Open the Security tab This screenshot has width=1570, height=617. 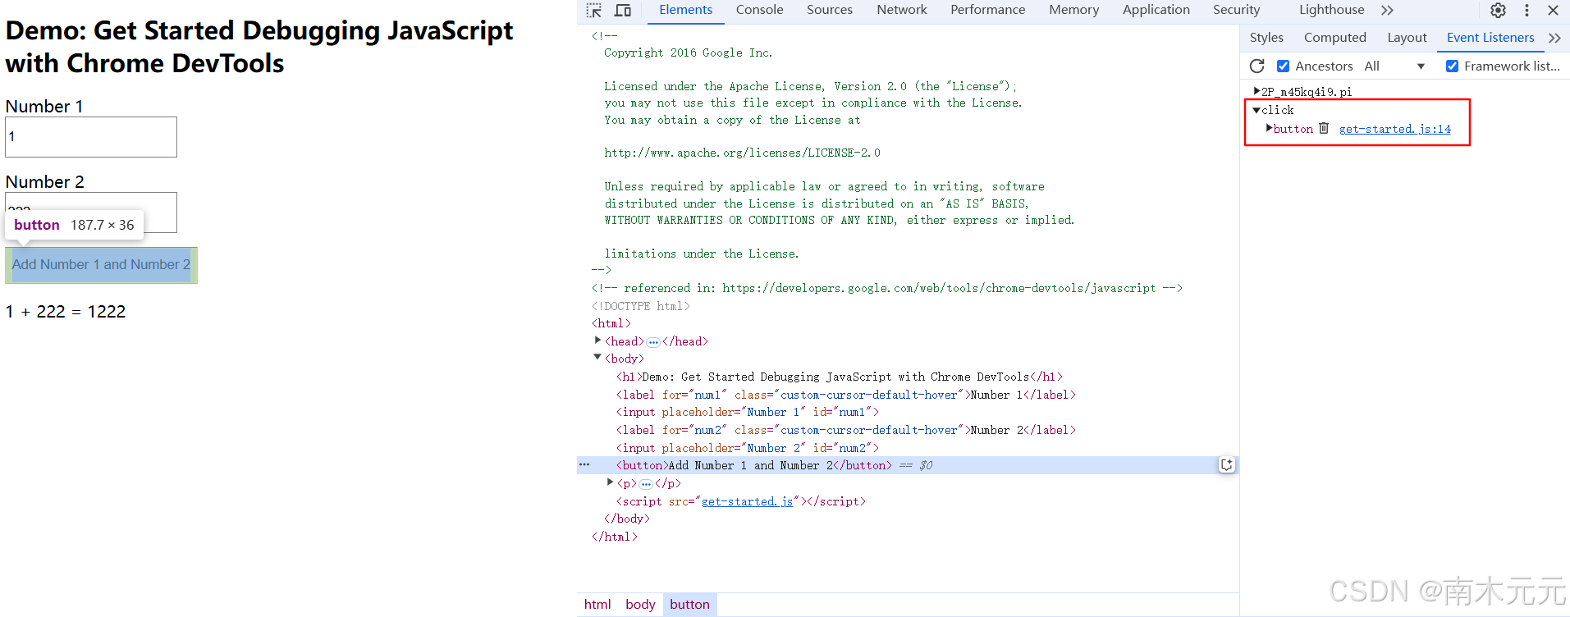click(1236, 10)
